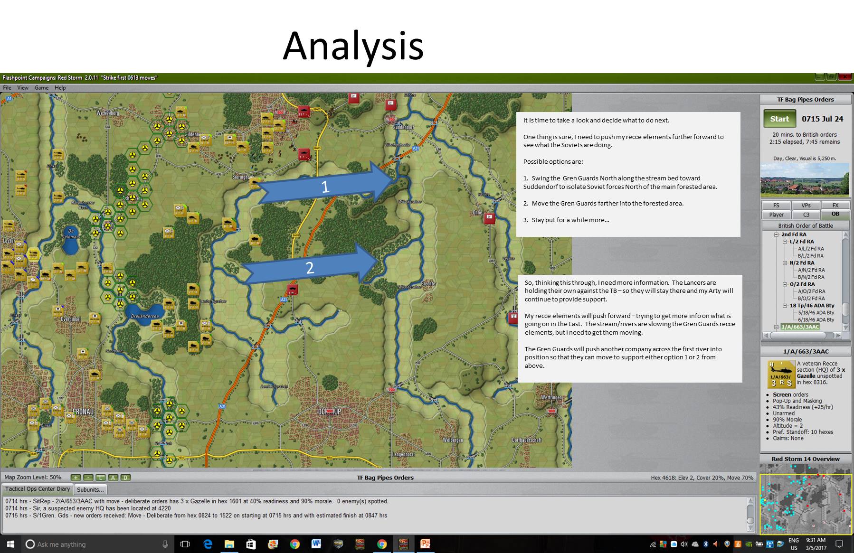
Task: Open volume control in system tray
Action: [684, 544]
